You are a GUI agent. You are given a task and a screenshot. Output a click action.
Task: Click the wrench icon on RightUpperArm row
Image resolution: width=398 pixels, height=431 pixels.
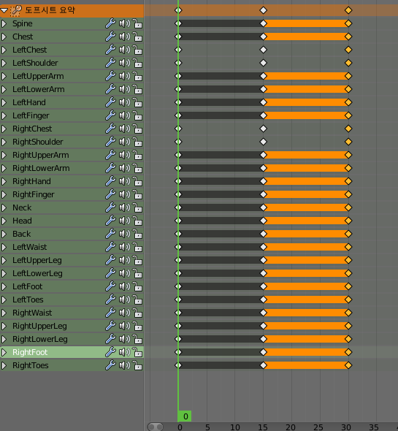110,155
